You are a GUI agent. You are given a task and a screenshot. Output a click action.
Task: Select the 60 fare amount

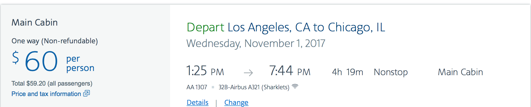41,62
